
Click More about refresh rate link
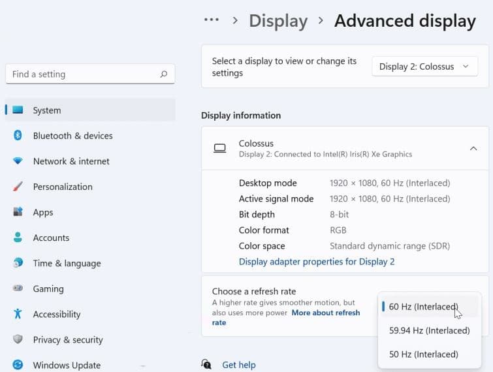(325, 313)
